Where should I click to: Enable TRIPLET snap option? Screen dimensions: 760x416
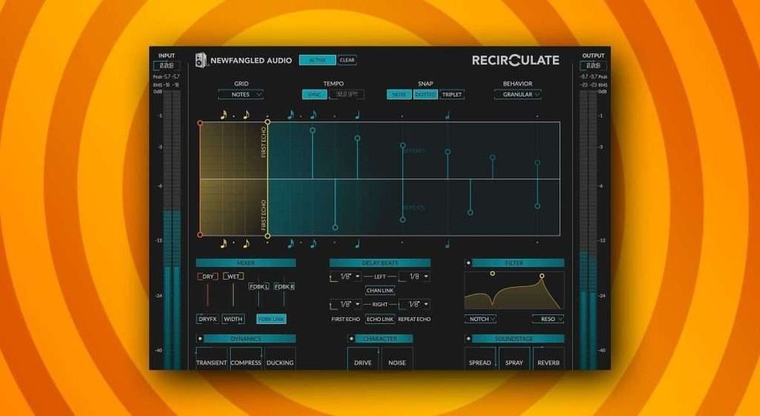[x=451, y=94]
